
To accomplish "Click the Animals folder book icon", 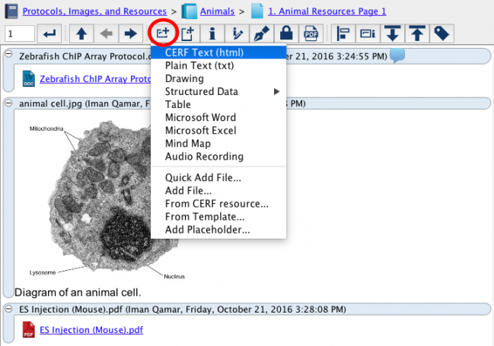I will [189, 11].
